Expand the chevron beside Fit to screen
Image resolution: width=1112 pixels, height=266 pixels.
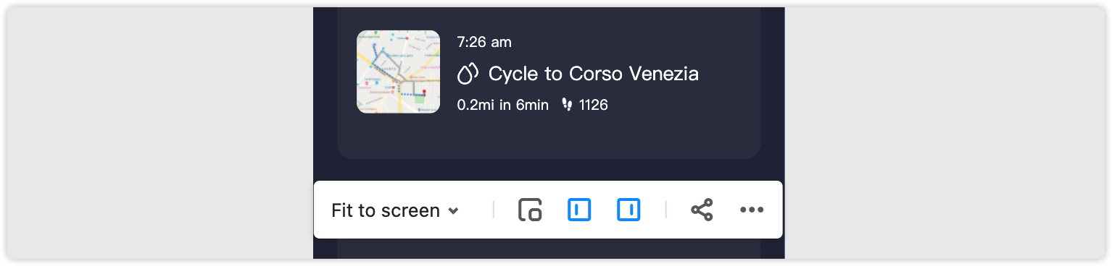click(453, 211)
